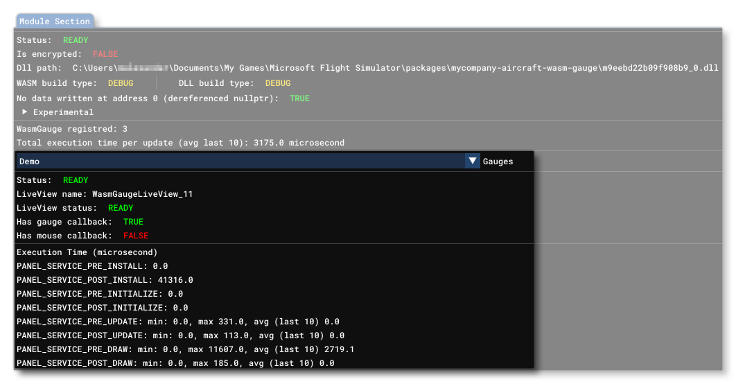Open the Demo gauge combo box
The width and height of the screenshot is (736, 384).
[x=240, y=162]
